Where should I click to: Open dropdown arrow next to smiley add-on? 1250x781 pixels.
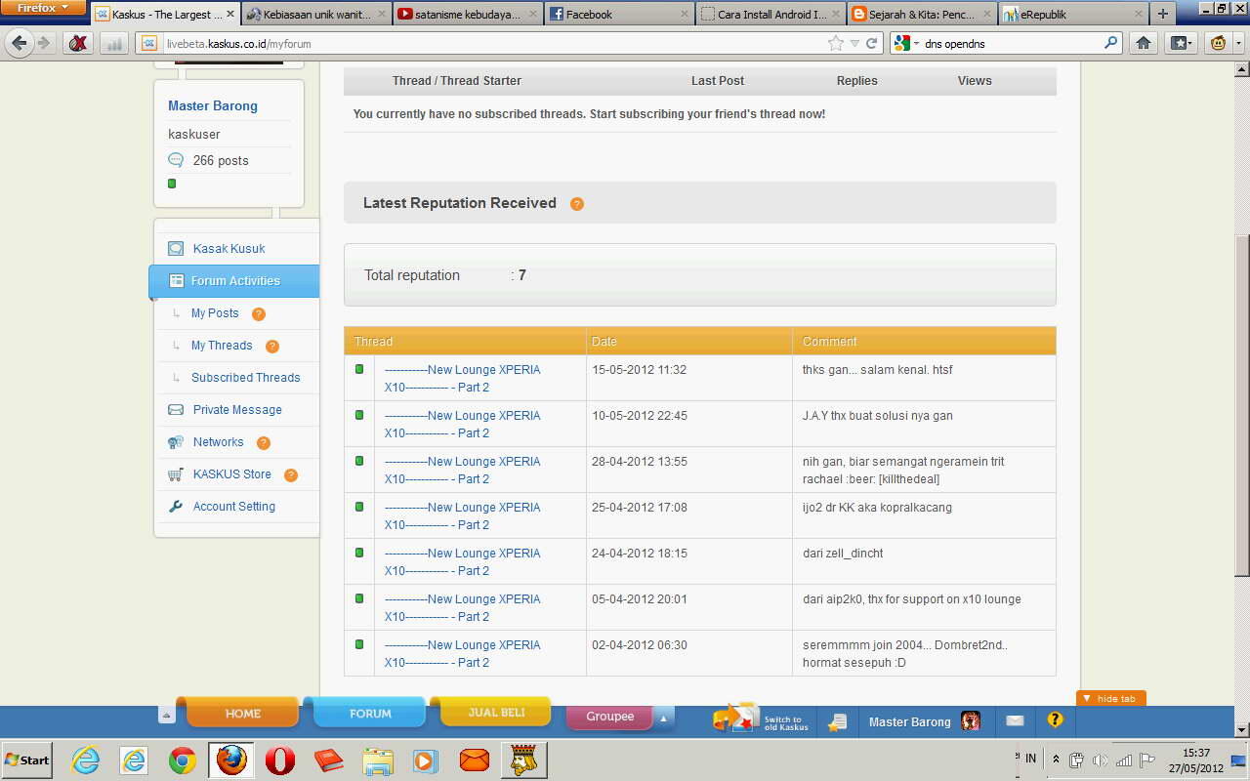[1238, 43]
